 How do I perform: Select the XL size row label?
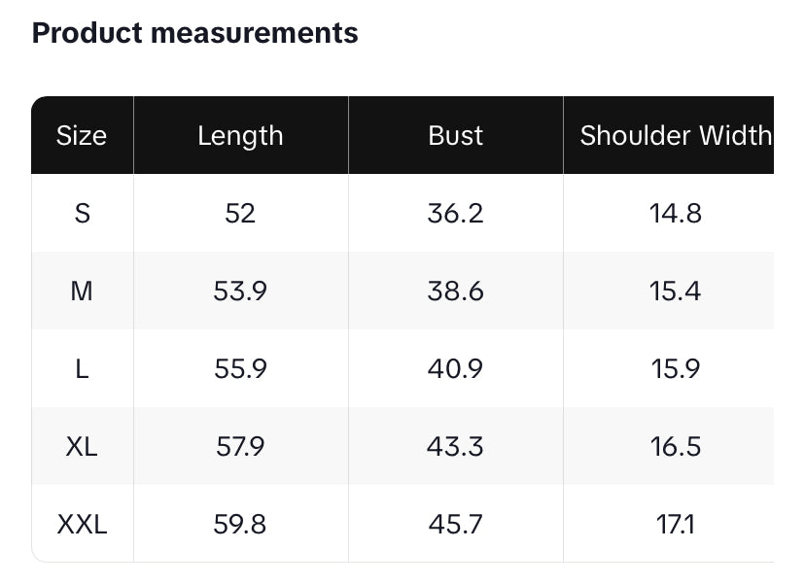pos(82,446)
